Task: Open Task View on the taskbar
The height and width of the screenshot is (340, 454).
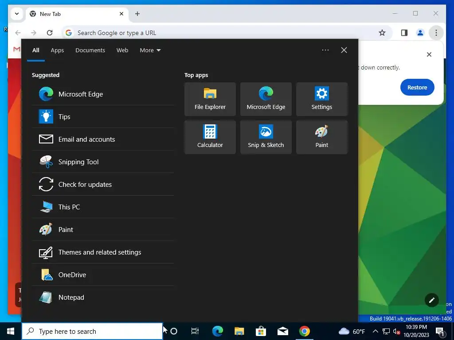Action: click(x=195, y=331)
